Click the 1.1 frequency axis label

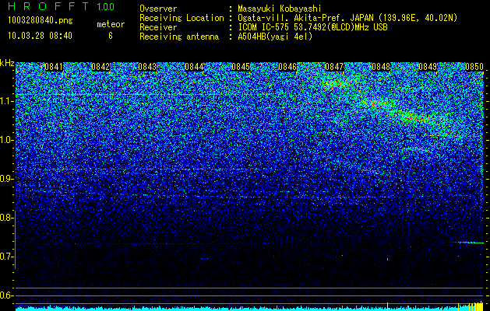click(x=7, y=101)
